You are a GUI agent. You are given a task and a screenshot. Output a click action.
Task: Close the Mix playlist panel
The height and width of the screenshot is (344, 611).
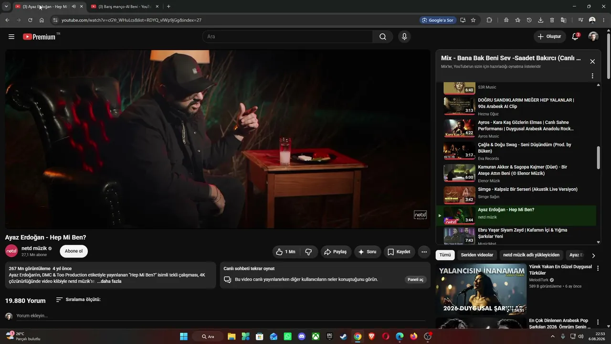[x=592, y=62]
